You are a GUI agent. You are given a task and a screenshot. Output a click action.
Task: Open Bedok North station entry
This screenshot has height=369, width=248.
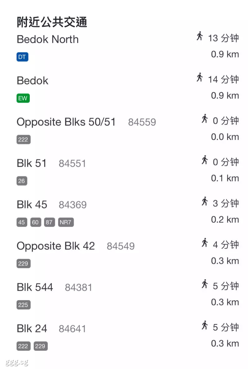tap(128, 47)
